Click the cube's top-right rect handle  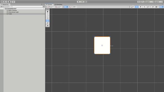[x=110, y=37]
